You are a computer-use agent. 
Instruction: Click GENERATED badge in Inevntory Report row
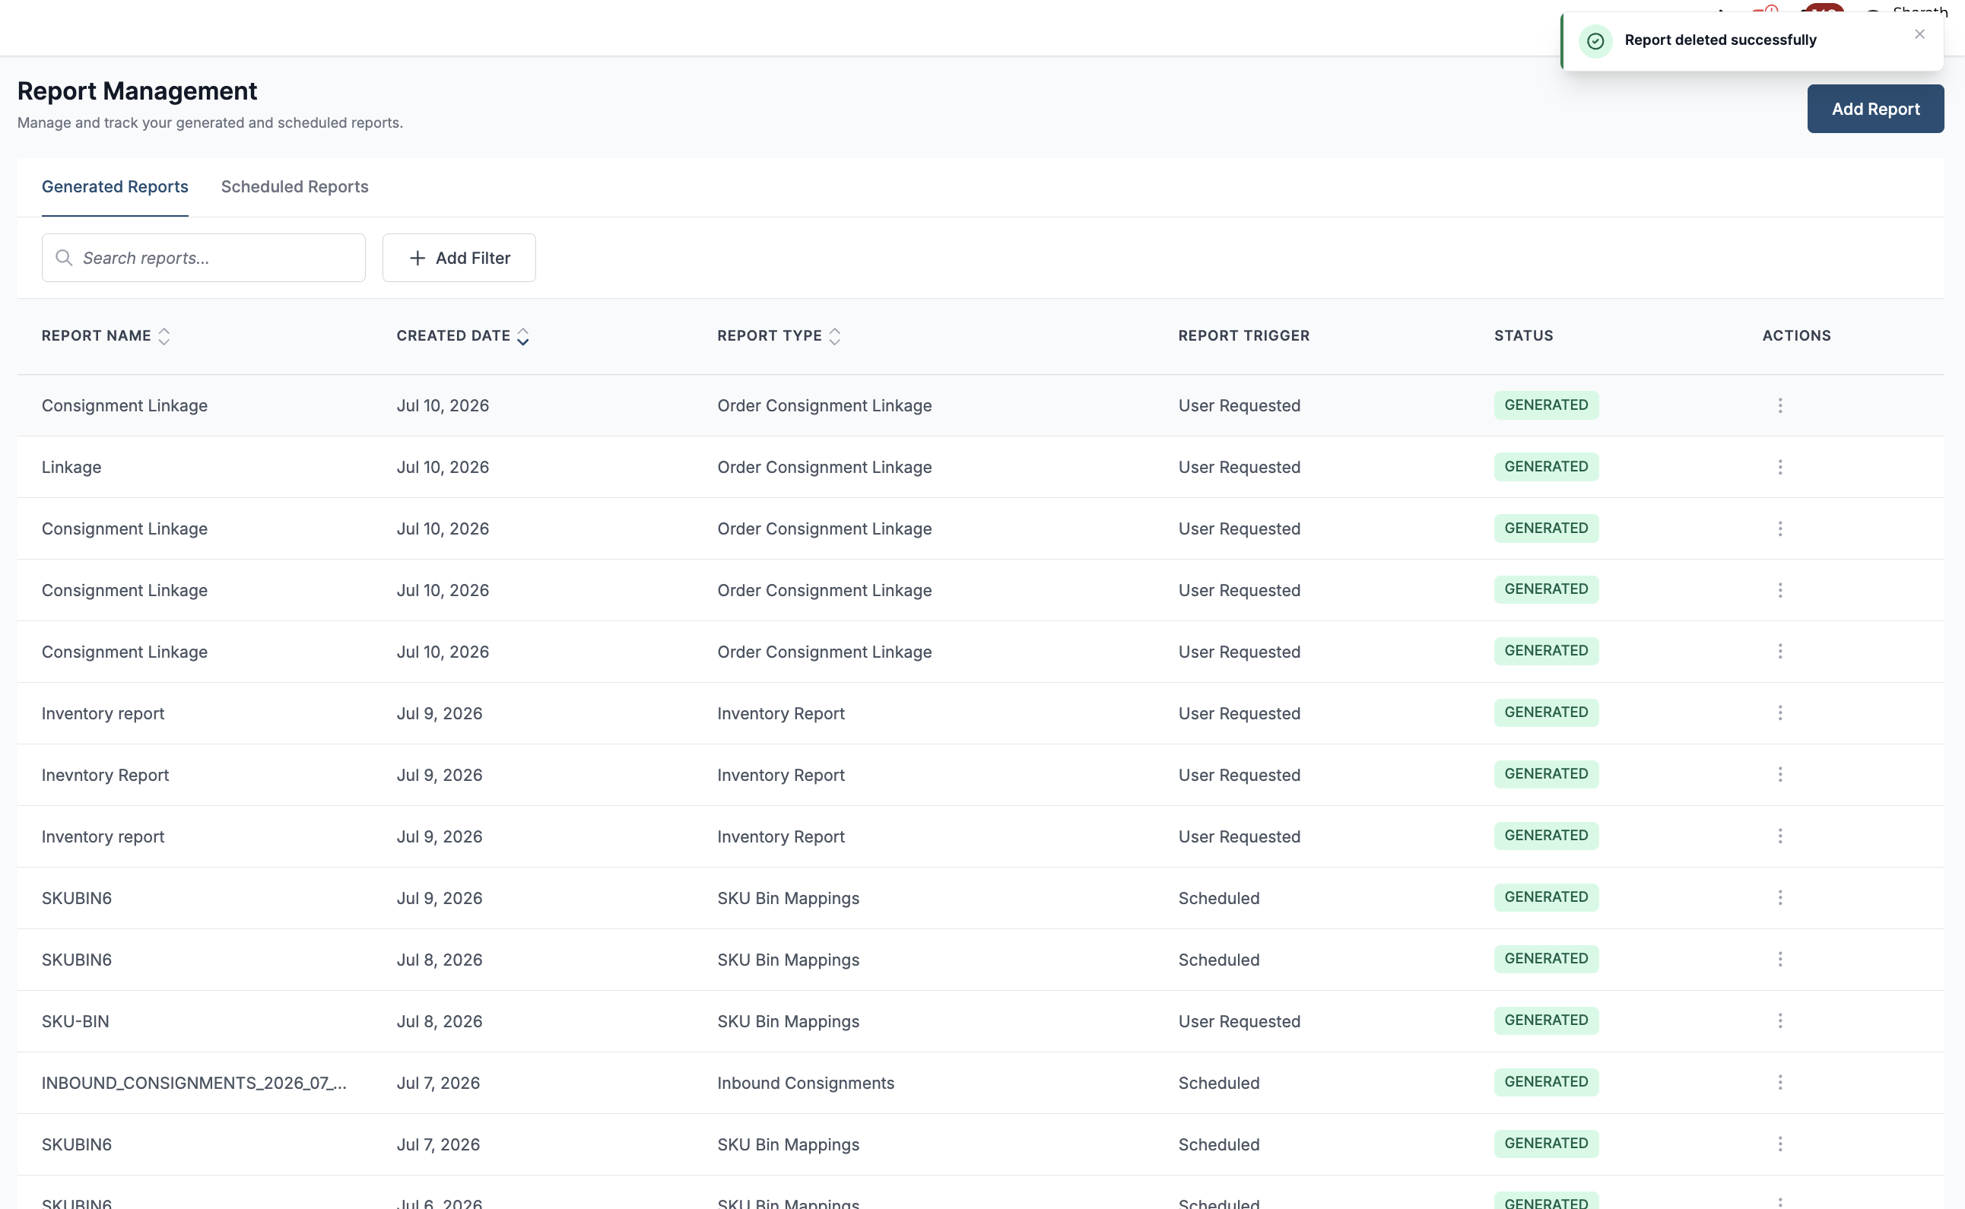point(1545,774)
